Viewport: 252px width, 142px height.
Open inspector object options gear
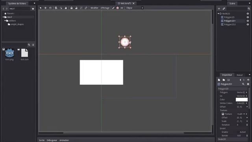pyautogui.click(x=248, y=84)
